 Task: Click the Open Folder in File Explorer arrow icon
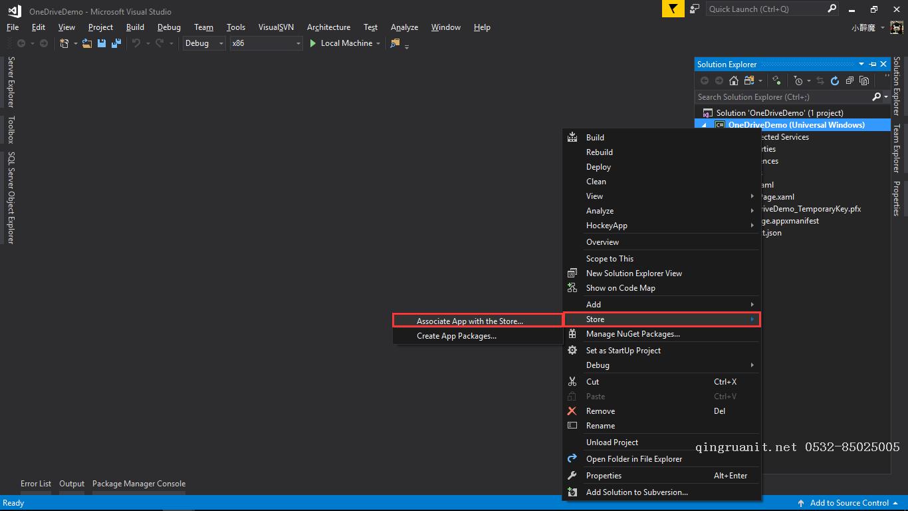572,459
